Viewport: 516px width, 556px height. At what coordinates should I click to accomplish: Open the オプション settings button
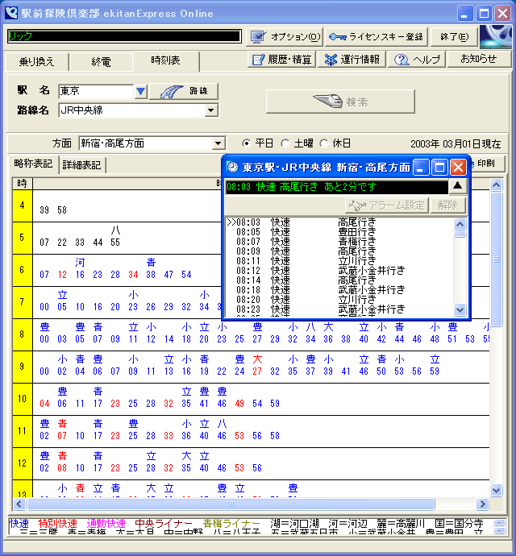click(x=285, y=37)
